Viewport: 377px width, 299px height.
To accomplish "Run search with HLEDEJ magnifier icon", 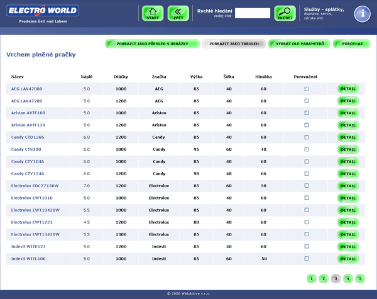I will coord(285,13).
